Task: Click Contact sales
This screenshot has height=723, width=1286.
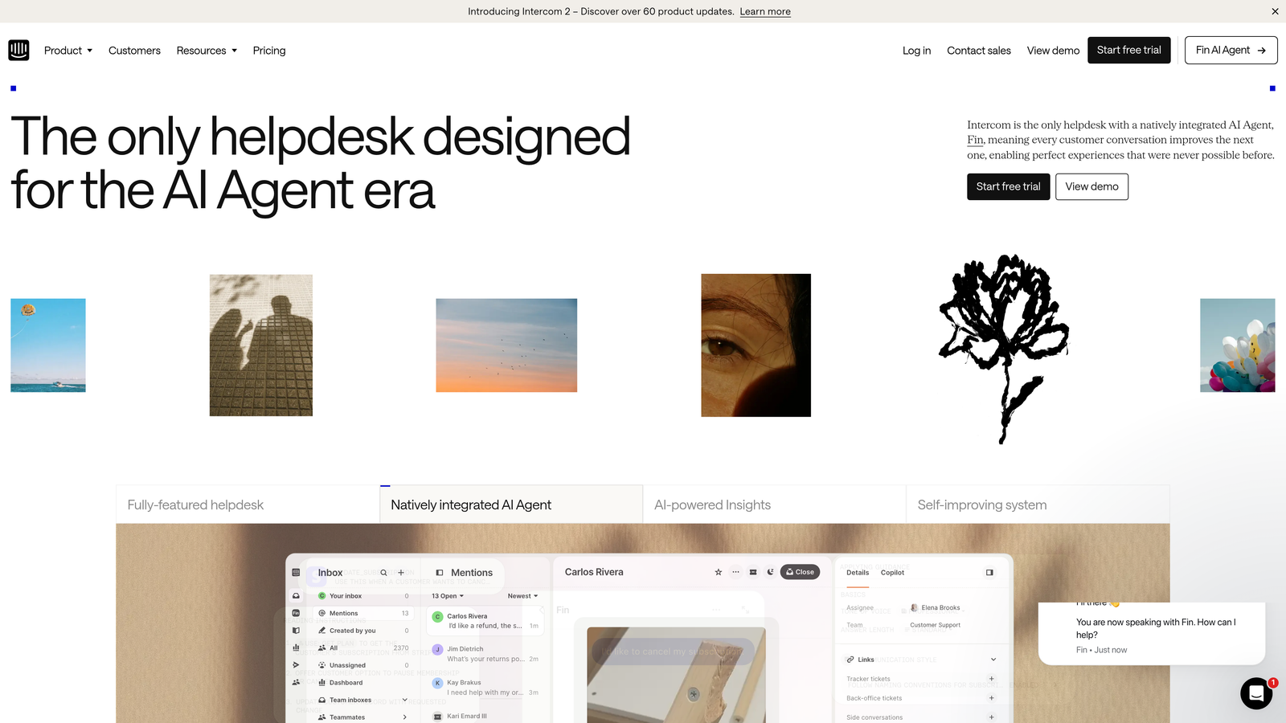Action: [x=979, y=51]
